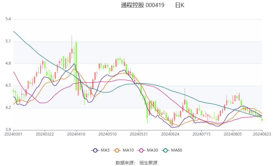Click the 5.4 price axis label

pos(8,19)
